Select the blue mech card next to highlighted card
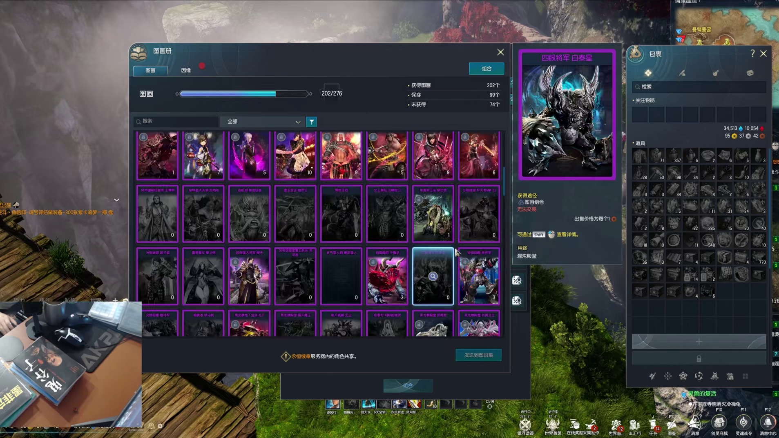Image resolution: width=779 pixels, height=438 pixels. pos(479,276)
